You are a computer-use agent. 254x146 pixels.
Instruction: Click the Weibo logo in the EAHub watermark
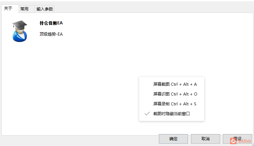233,141
